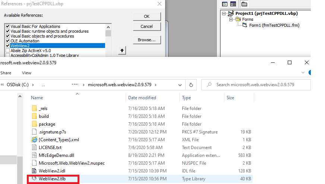Sort by Type column header
Screen dimensions: 325x184
tap(186, 98)
